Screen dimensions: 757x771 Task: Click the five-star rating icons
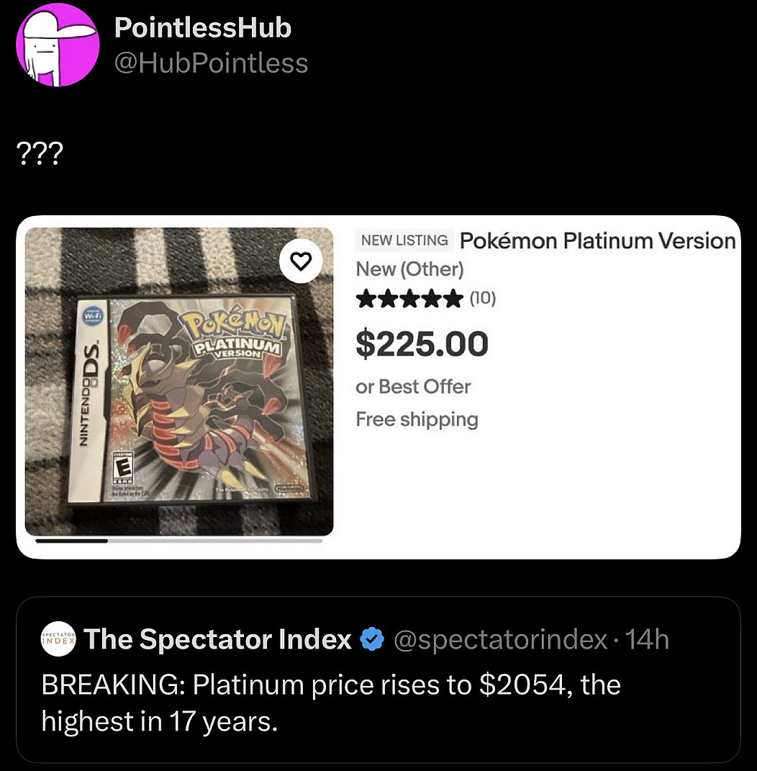(409, 298)
